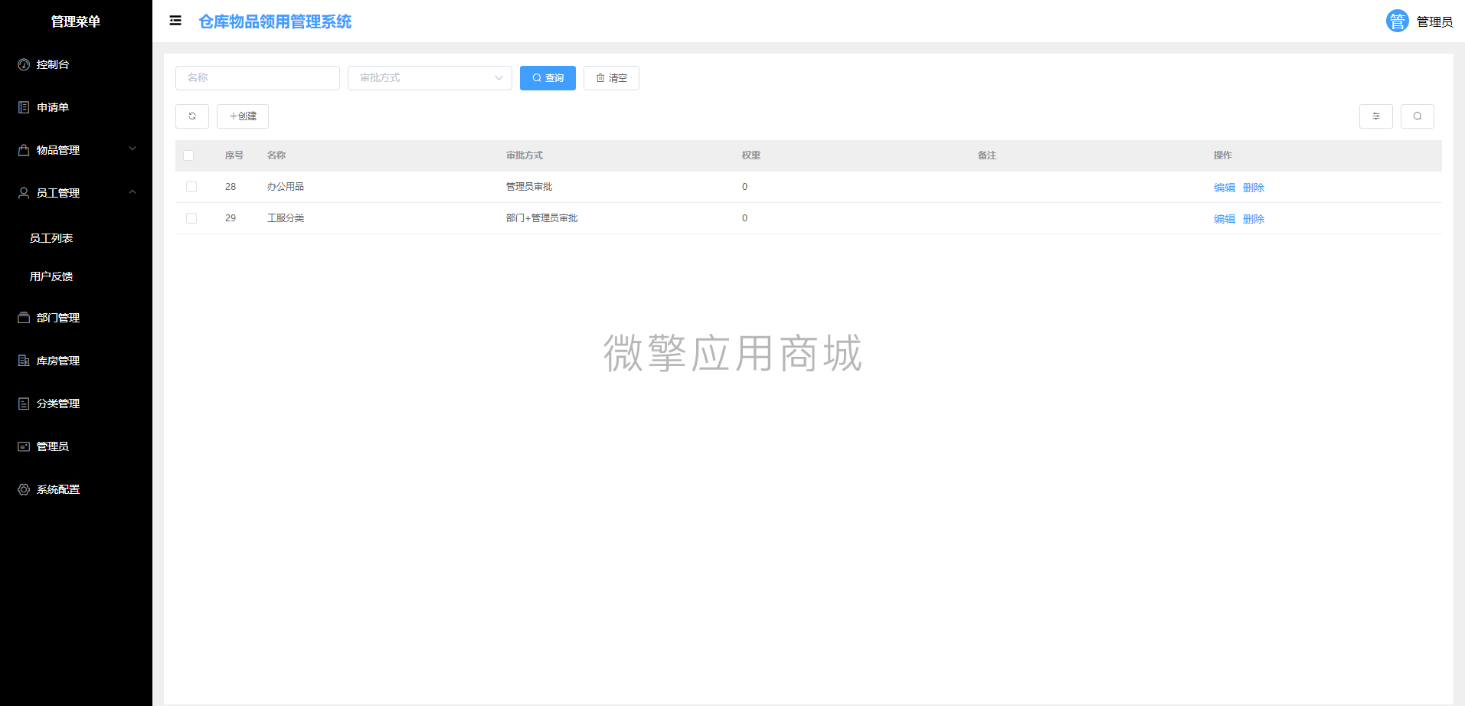Delete the 办公用品 row
This screenshot has width=1465, height=706.
[1253, 188]
